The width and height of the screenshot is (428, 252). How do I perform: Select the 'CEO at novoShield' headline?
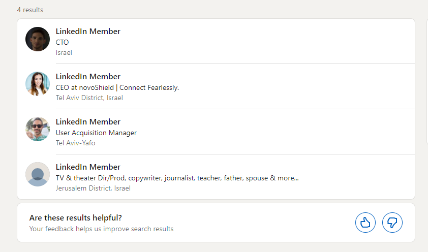point(117,87)
